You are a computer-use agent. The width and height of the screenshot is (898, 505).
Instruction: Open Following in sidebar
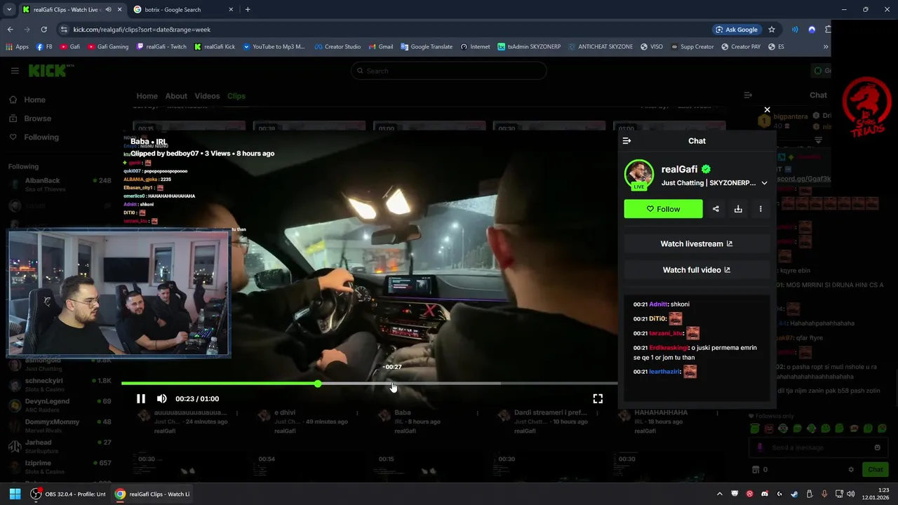tap(41, 137)
